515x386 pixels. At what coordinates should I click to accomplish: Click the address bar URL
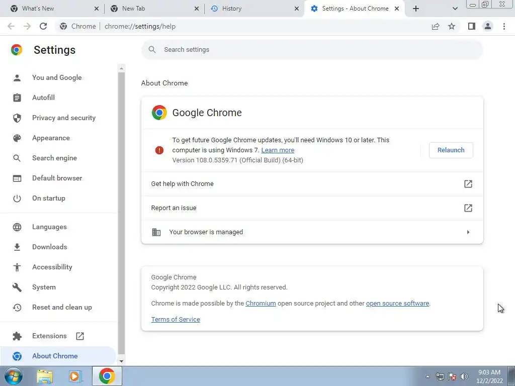point(140,26)
